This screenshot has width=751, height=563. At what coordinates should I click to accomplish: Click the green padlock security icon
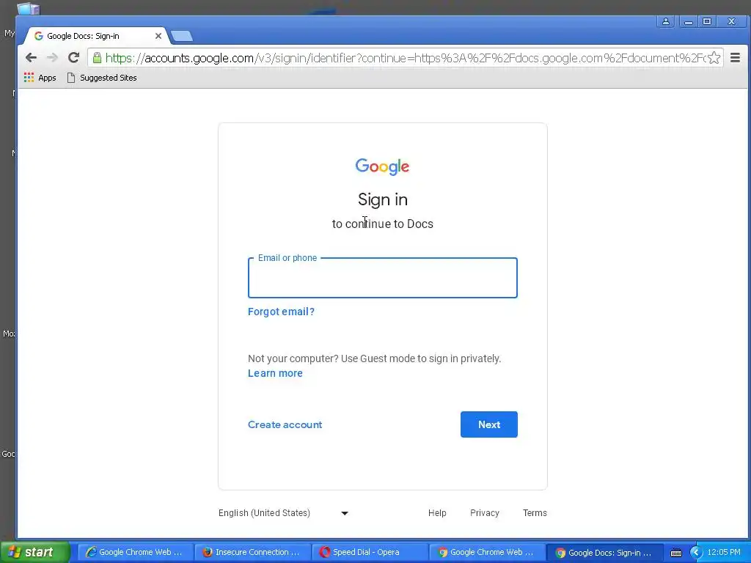98,58
